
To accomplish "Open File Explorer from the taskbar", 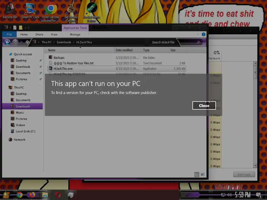I will [45, 195].
